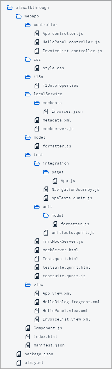The image size is (112, 369).
Task: Collapse the webapp folder icon
Action: [x=19, y=16]
